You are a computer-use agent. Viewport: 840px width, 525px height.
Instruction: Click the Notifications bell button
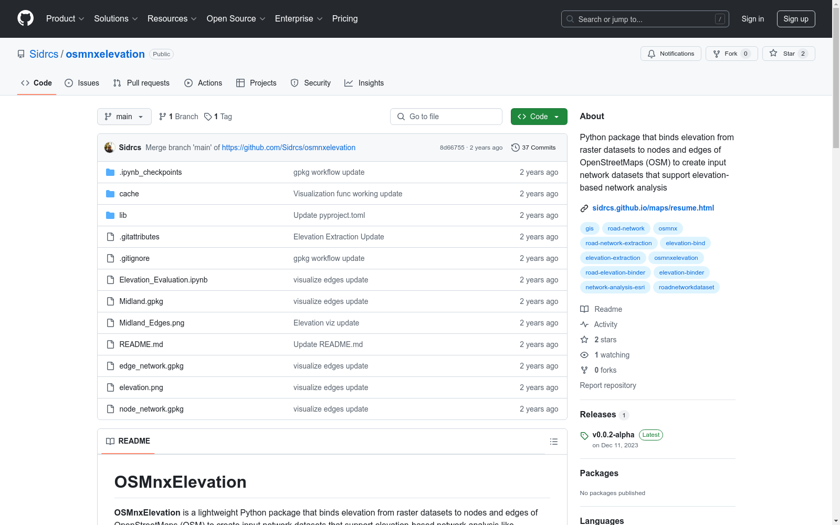[x=670, y=54]
